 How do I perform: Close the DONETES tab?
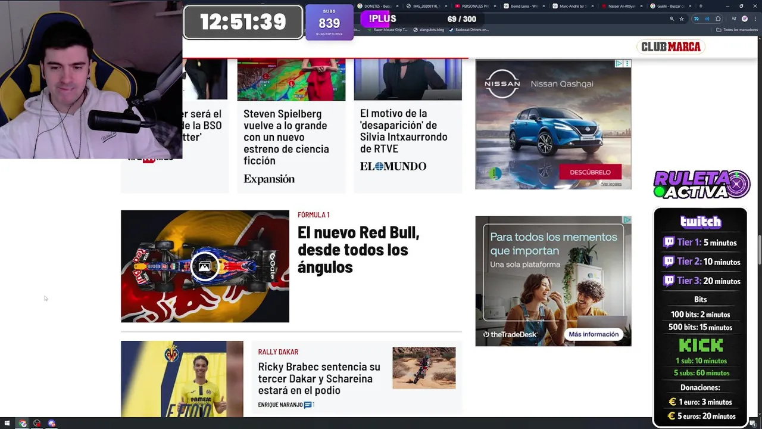[x=396, y=6]
